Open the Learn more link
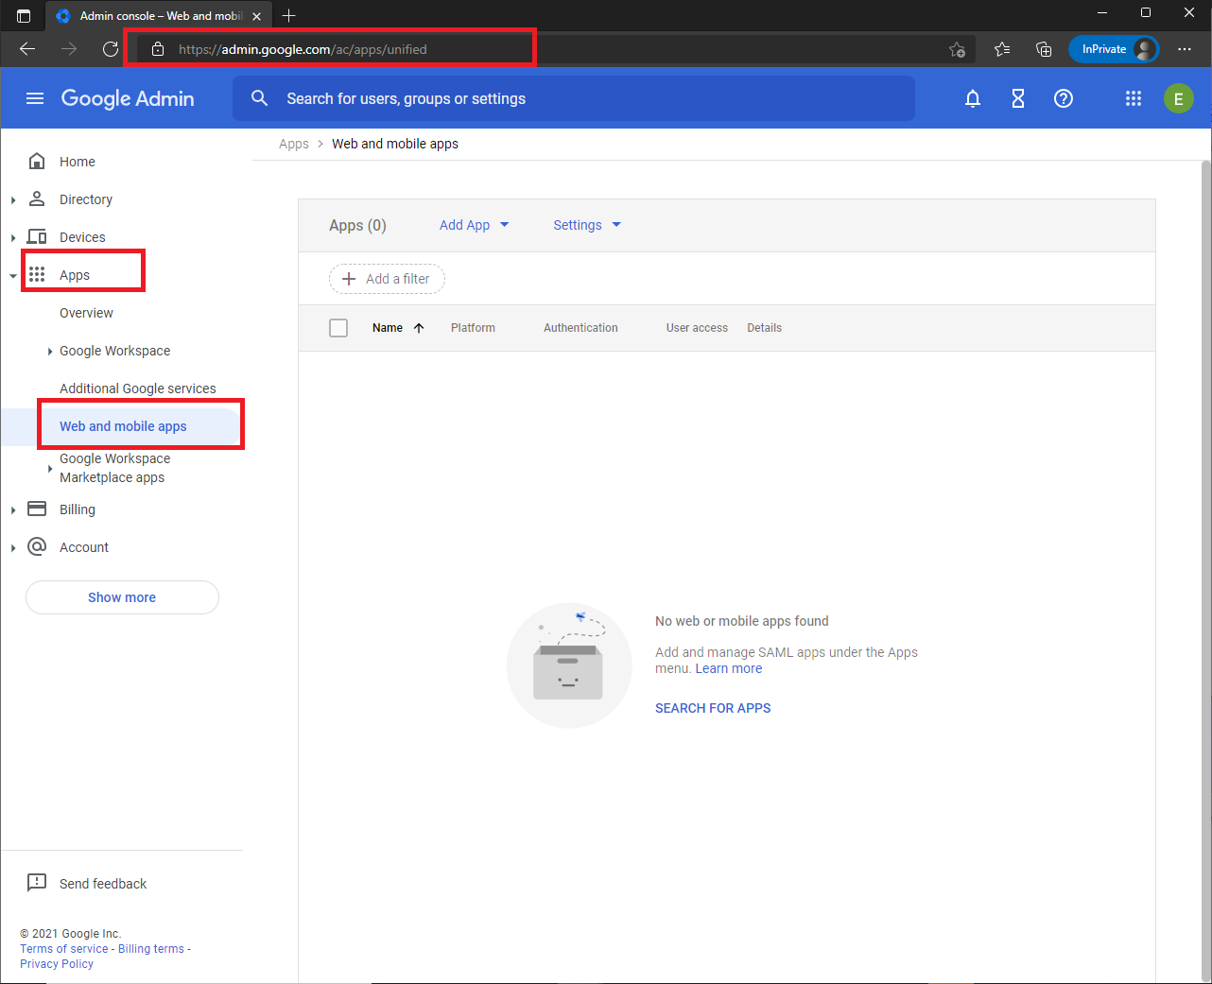The image size is (1212, 984). [729, 668]
